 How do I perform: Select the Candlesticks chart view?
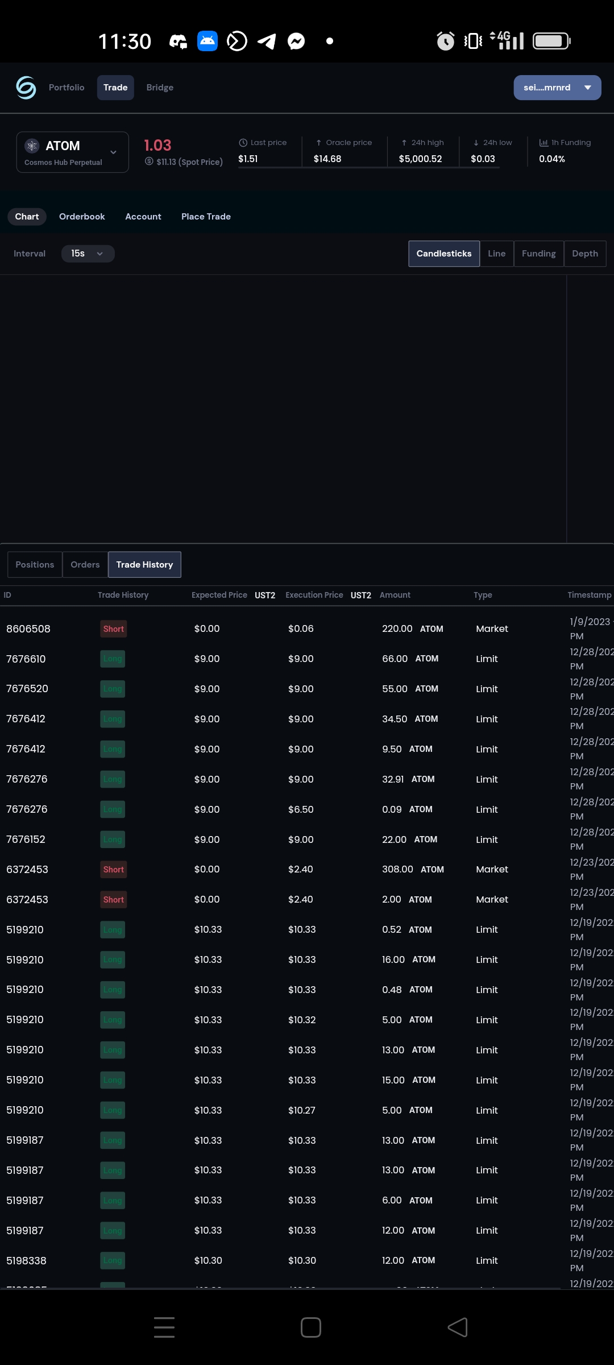(x=444, y=254)
